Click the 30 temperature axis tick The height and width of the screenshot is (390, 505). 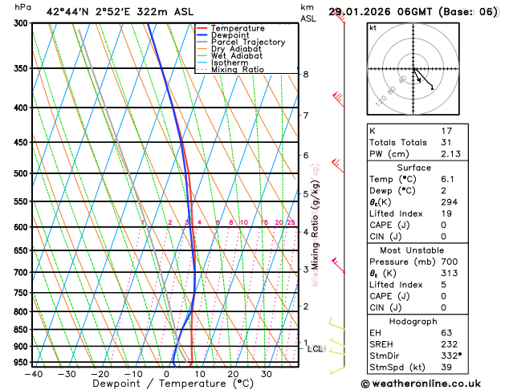[266, 374]
